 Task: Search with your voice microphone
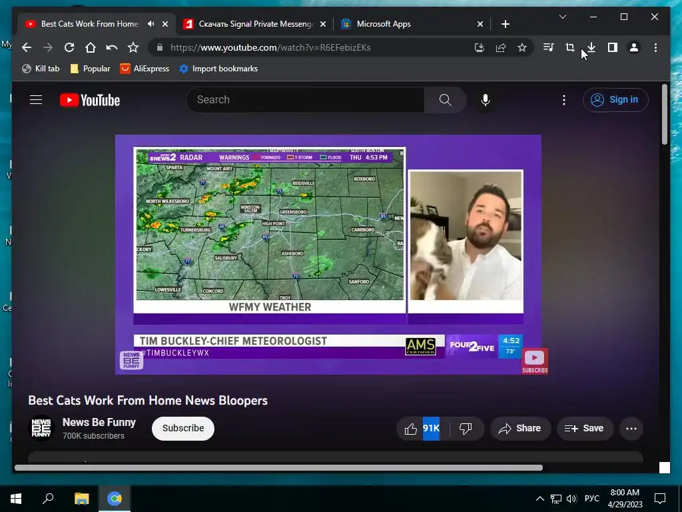point(486,100)
